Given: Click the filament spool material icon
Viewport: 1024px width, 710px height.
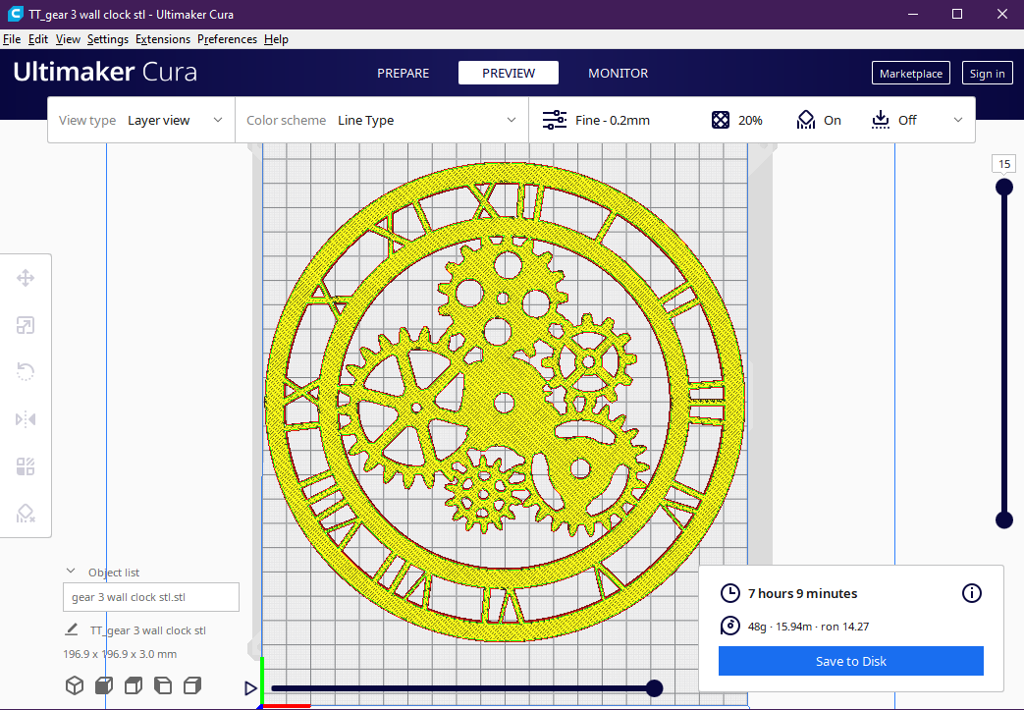Looking at the screenshot, I should pos(730,626).
